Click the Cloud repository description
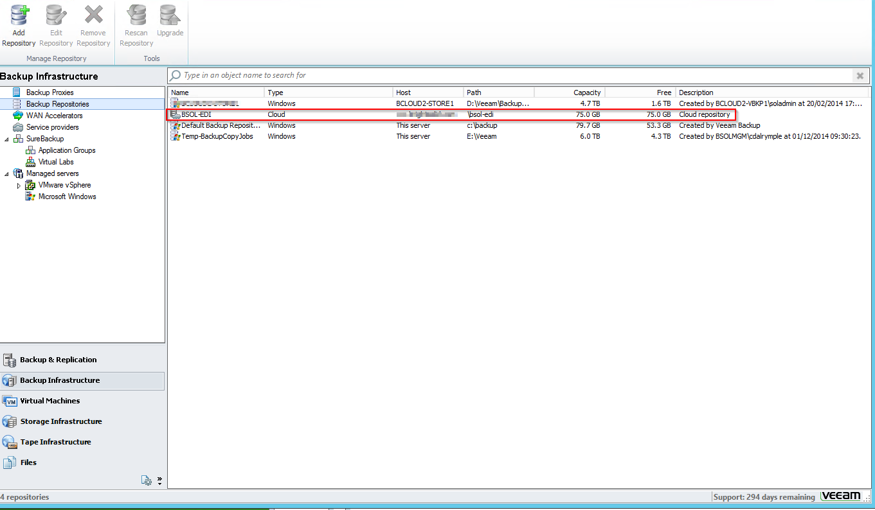Image resolution: width=875 pixels, height=510 pixels. point(705,114)
